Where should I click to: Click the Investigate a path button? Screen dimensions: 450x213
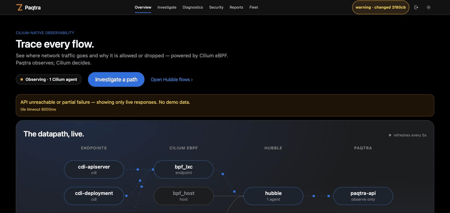tap(116, 79)
